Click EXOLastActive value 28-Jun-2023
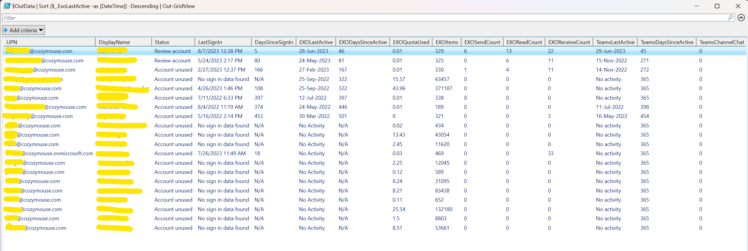The width and height of the screenshot is (748, 251). (313, 51)
